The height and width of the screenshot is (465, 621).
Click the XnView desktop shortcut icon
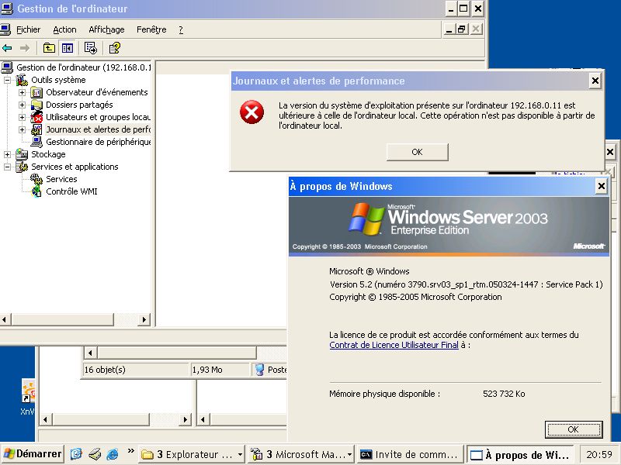click(x=29, y=391)
